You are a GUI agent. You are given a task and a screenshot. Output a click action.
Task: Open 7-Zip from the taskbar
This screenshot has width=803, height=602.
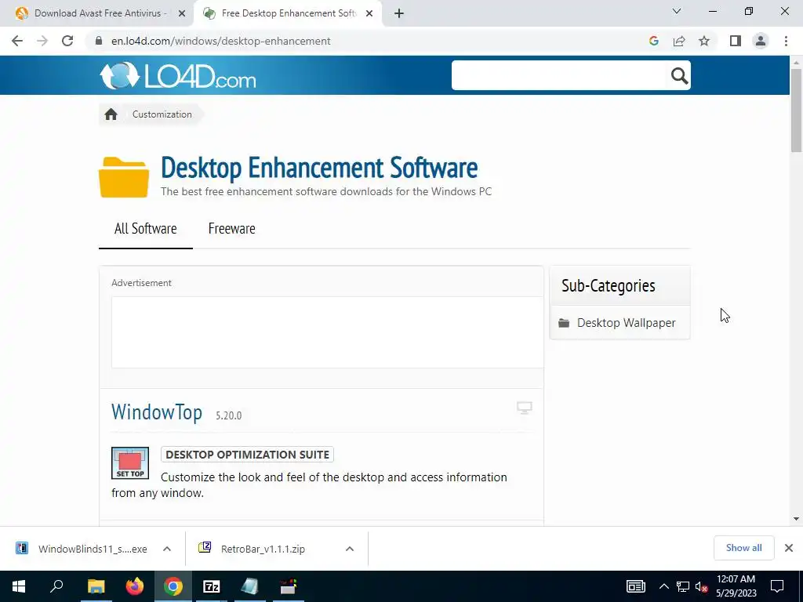[x=212, y=586]
